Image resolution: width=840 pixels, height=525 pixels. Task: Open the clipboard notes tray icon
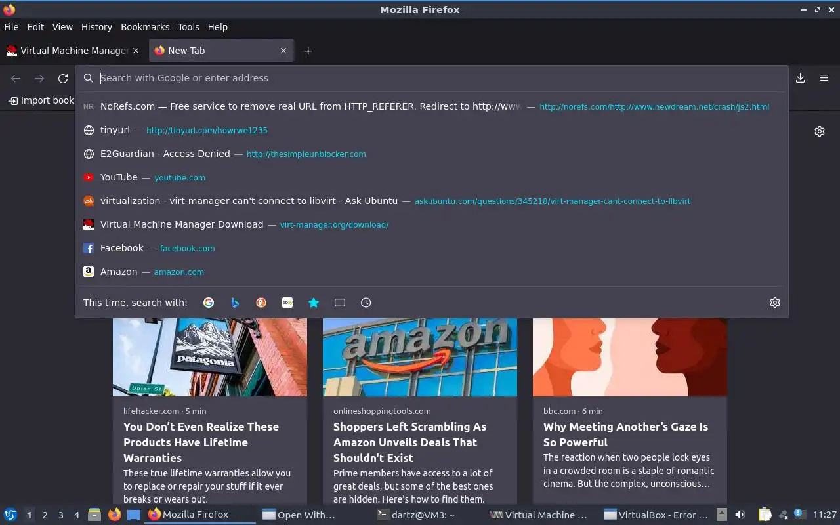765,514
